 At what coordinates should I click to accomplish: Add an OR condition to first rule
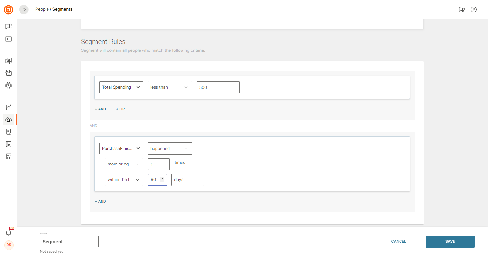click(x=120, y=109)
